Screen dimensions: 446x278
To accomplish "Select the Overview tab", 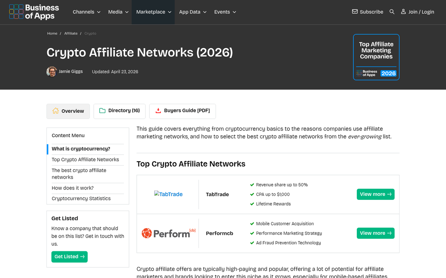I will point(68,111).
